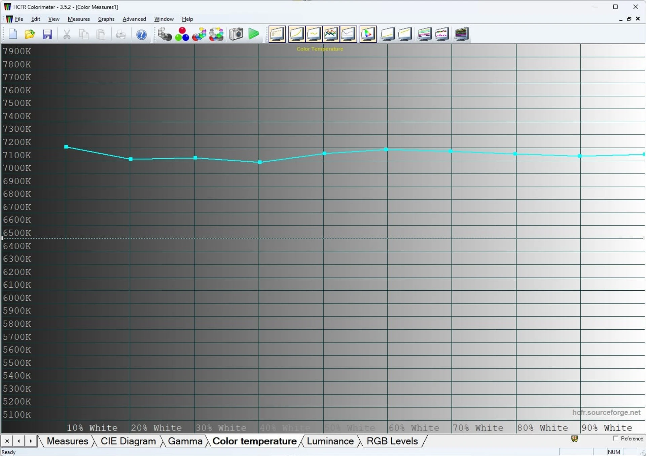Open the Edit menu

(36, 19)
